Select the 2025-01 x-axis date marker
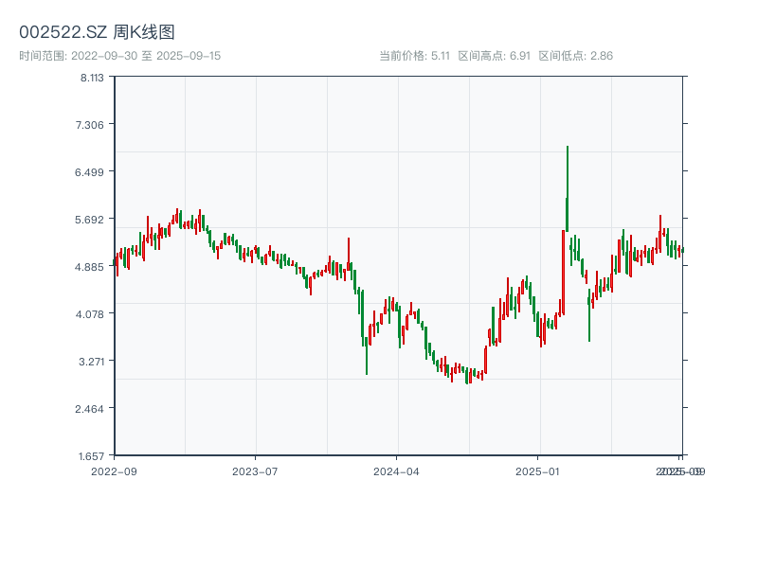Viewport: 758px width, 568px height. pyautogui.click(x=538, y=470)
